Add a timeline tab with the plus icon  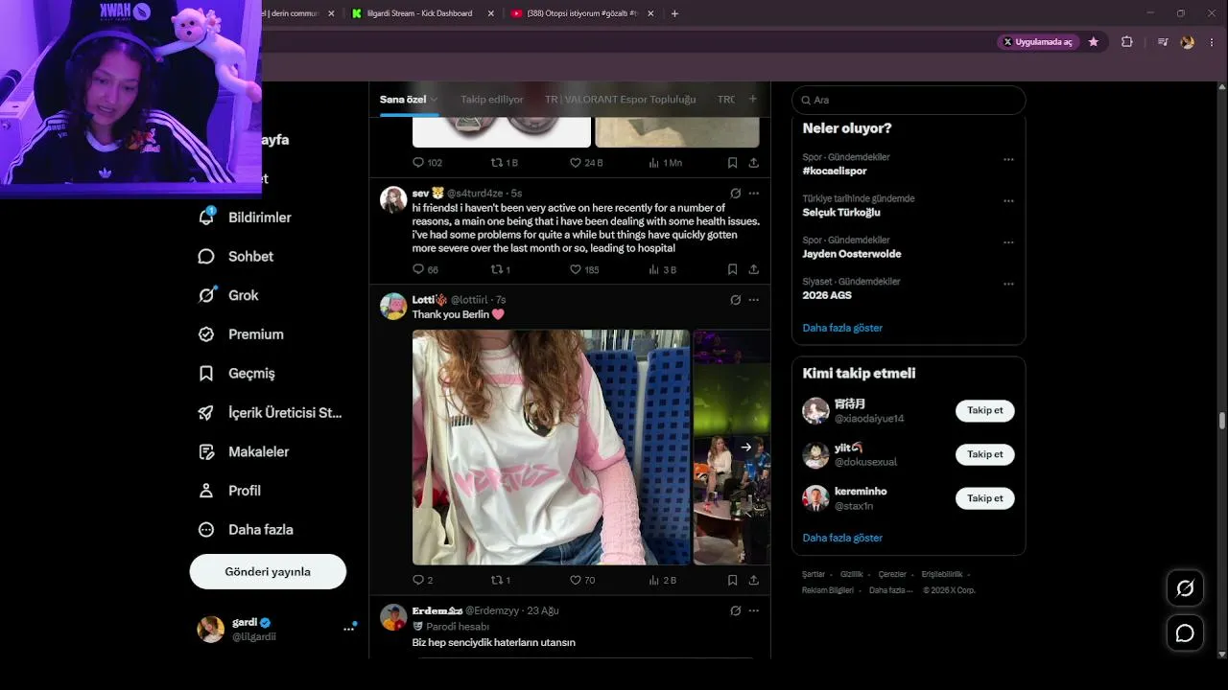tap(753, 99)
